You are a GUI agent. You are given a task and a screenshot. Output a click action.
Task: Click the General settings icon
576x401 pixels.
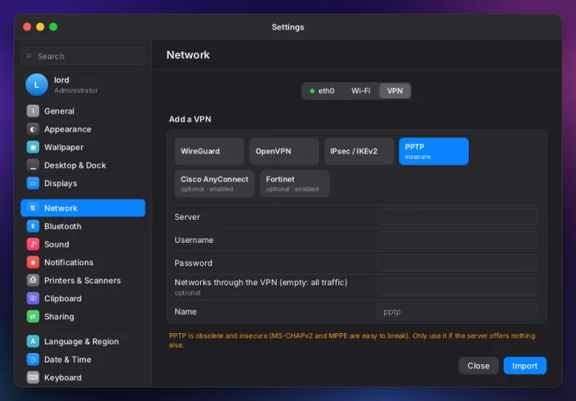tap(33, 111)
